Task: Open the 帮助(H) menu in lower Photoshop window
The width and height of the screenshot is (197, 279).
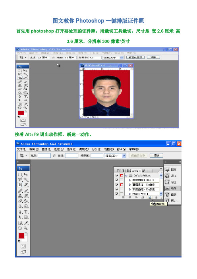Action: click(134, 149)
